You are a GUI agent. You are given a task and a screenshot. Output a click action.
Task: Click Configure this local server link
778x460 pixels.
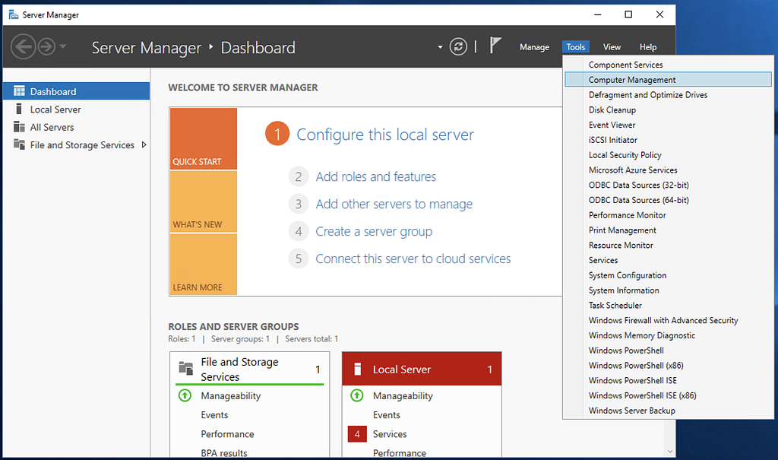[385, 135]
